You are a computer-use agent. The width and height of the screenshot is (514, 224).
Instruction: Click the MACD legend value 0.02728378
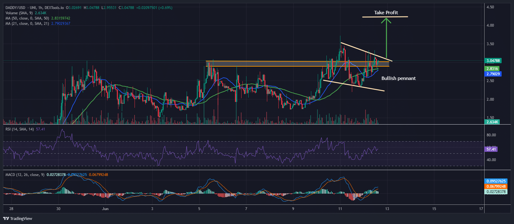pos(56,175)
